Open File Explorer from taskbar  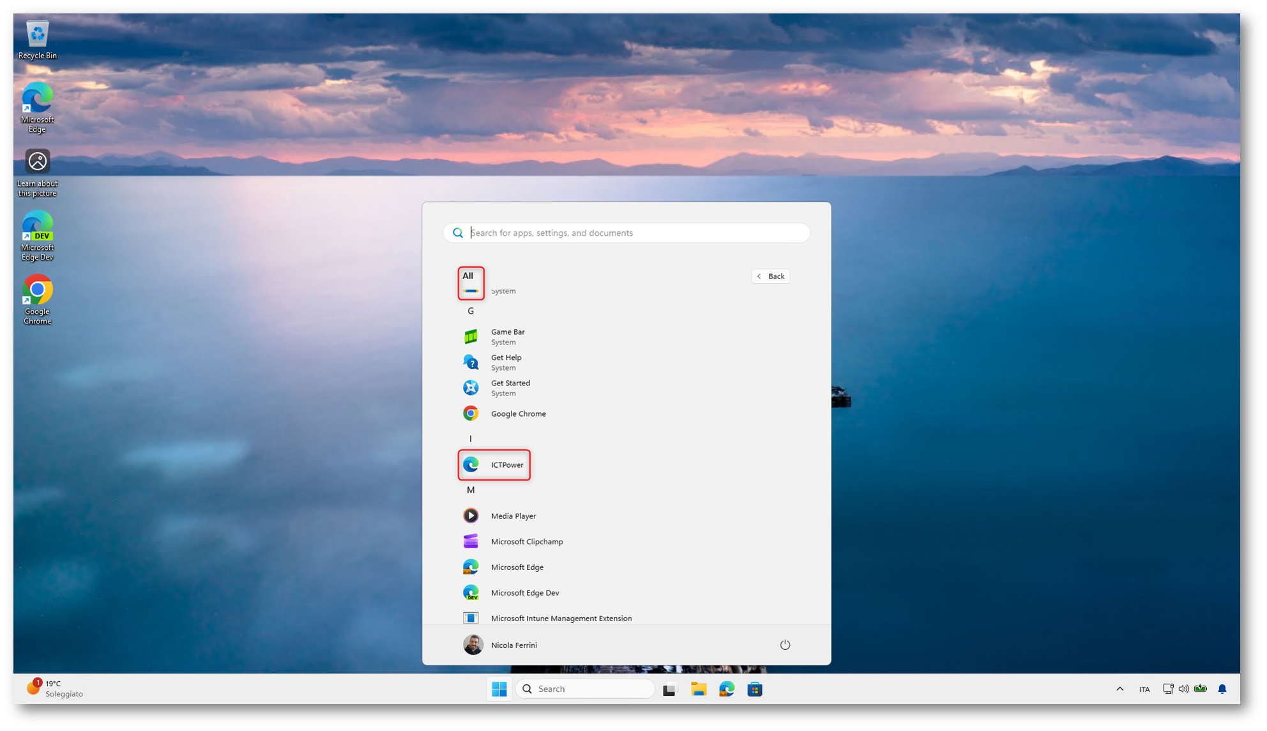point(699,689)
